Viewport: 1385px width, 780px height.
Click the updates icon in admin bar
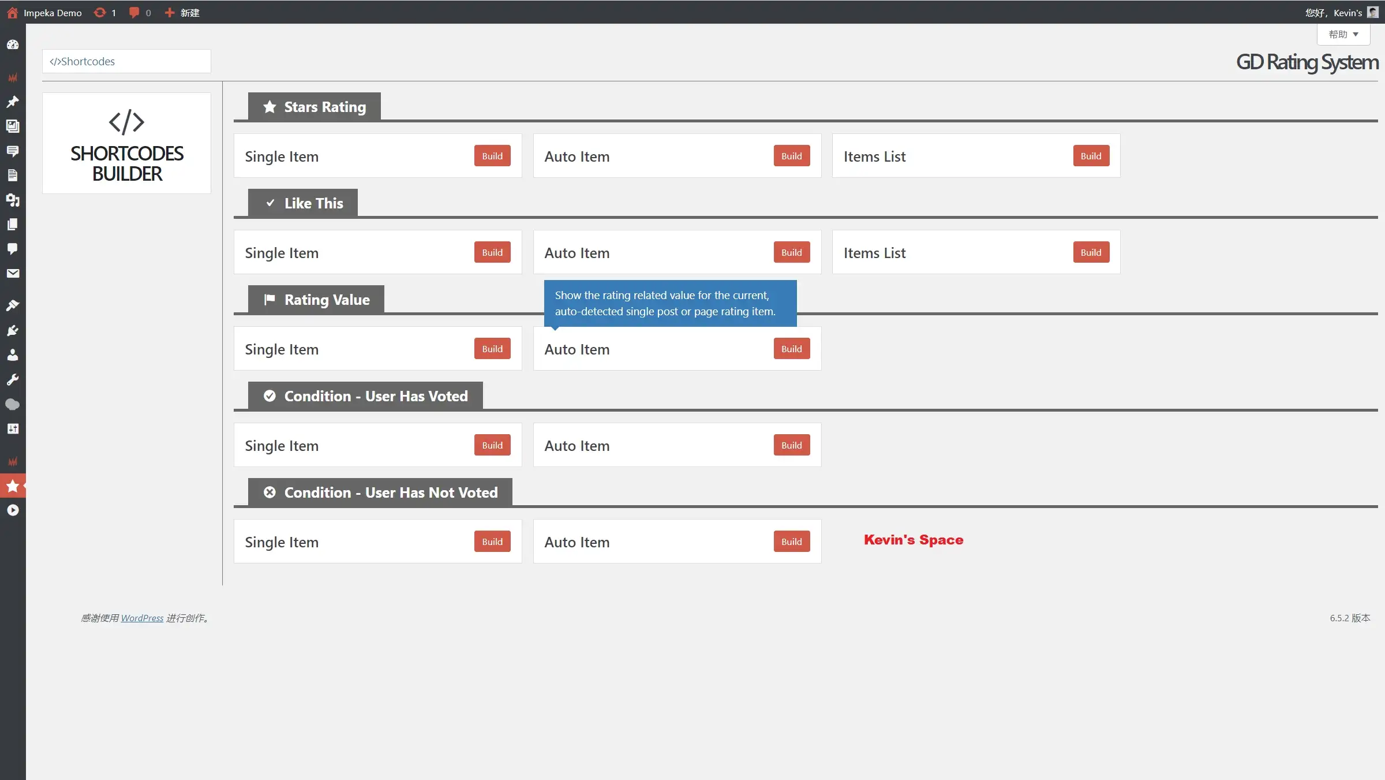pyautogui.click(x=104, y=13)
